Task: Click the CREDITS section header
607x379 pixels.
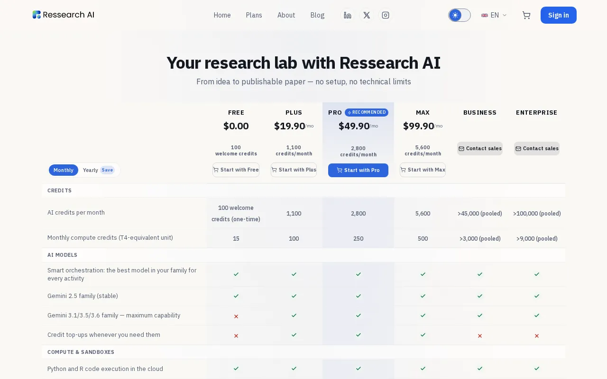Action: tap(59, 190)
